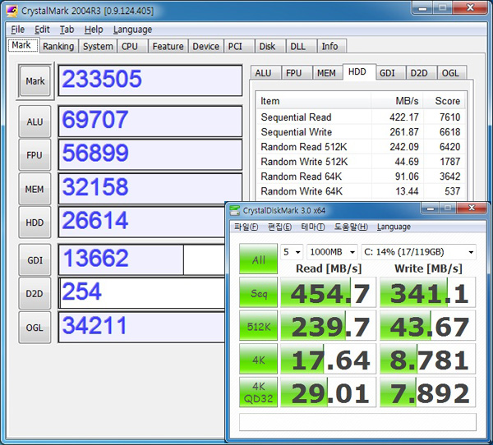The height and width of the screenshot is (445, 493).
Task: Run the OGL benchmark button
Action: coord(35,328)
